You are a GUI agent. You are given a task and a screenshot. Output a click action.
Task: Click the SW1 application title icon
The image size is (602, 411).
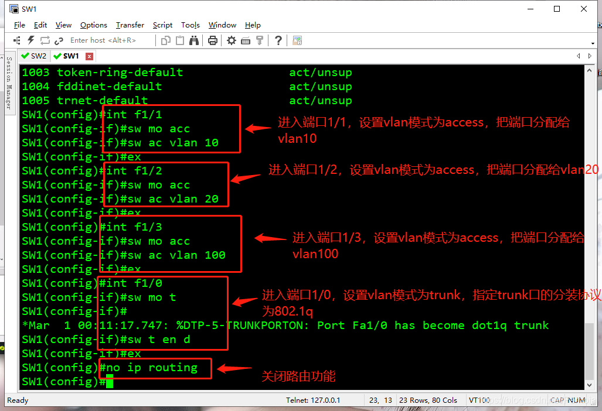(14, 9)
